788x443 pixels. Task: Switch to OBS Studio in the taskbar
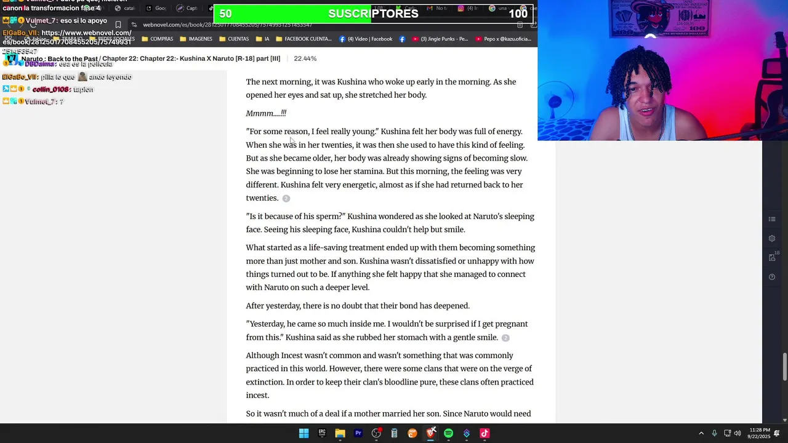(x=376, y=433)
